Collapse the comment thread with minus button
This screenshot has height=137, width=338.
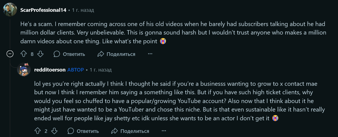10,54
